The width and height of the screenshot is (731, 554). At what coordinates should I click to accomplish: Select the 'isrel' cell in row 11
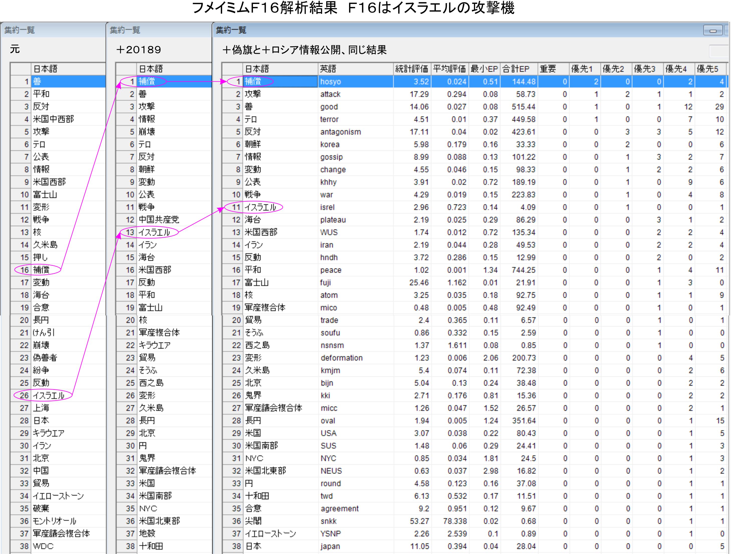coord(328,207)
